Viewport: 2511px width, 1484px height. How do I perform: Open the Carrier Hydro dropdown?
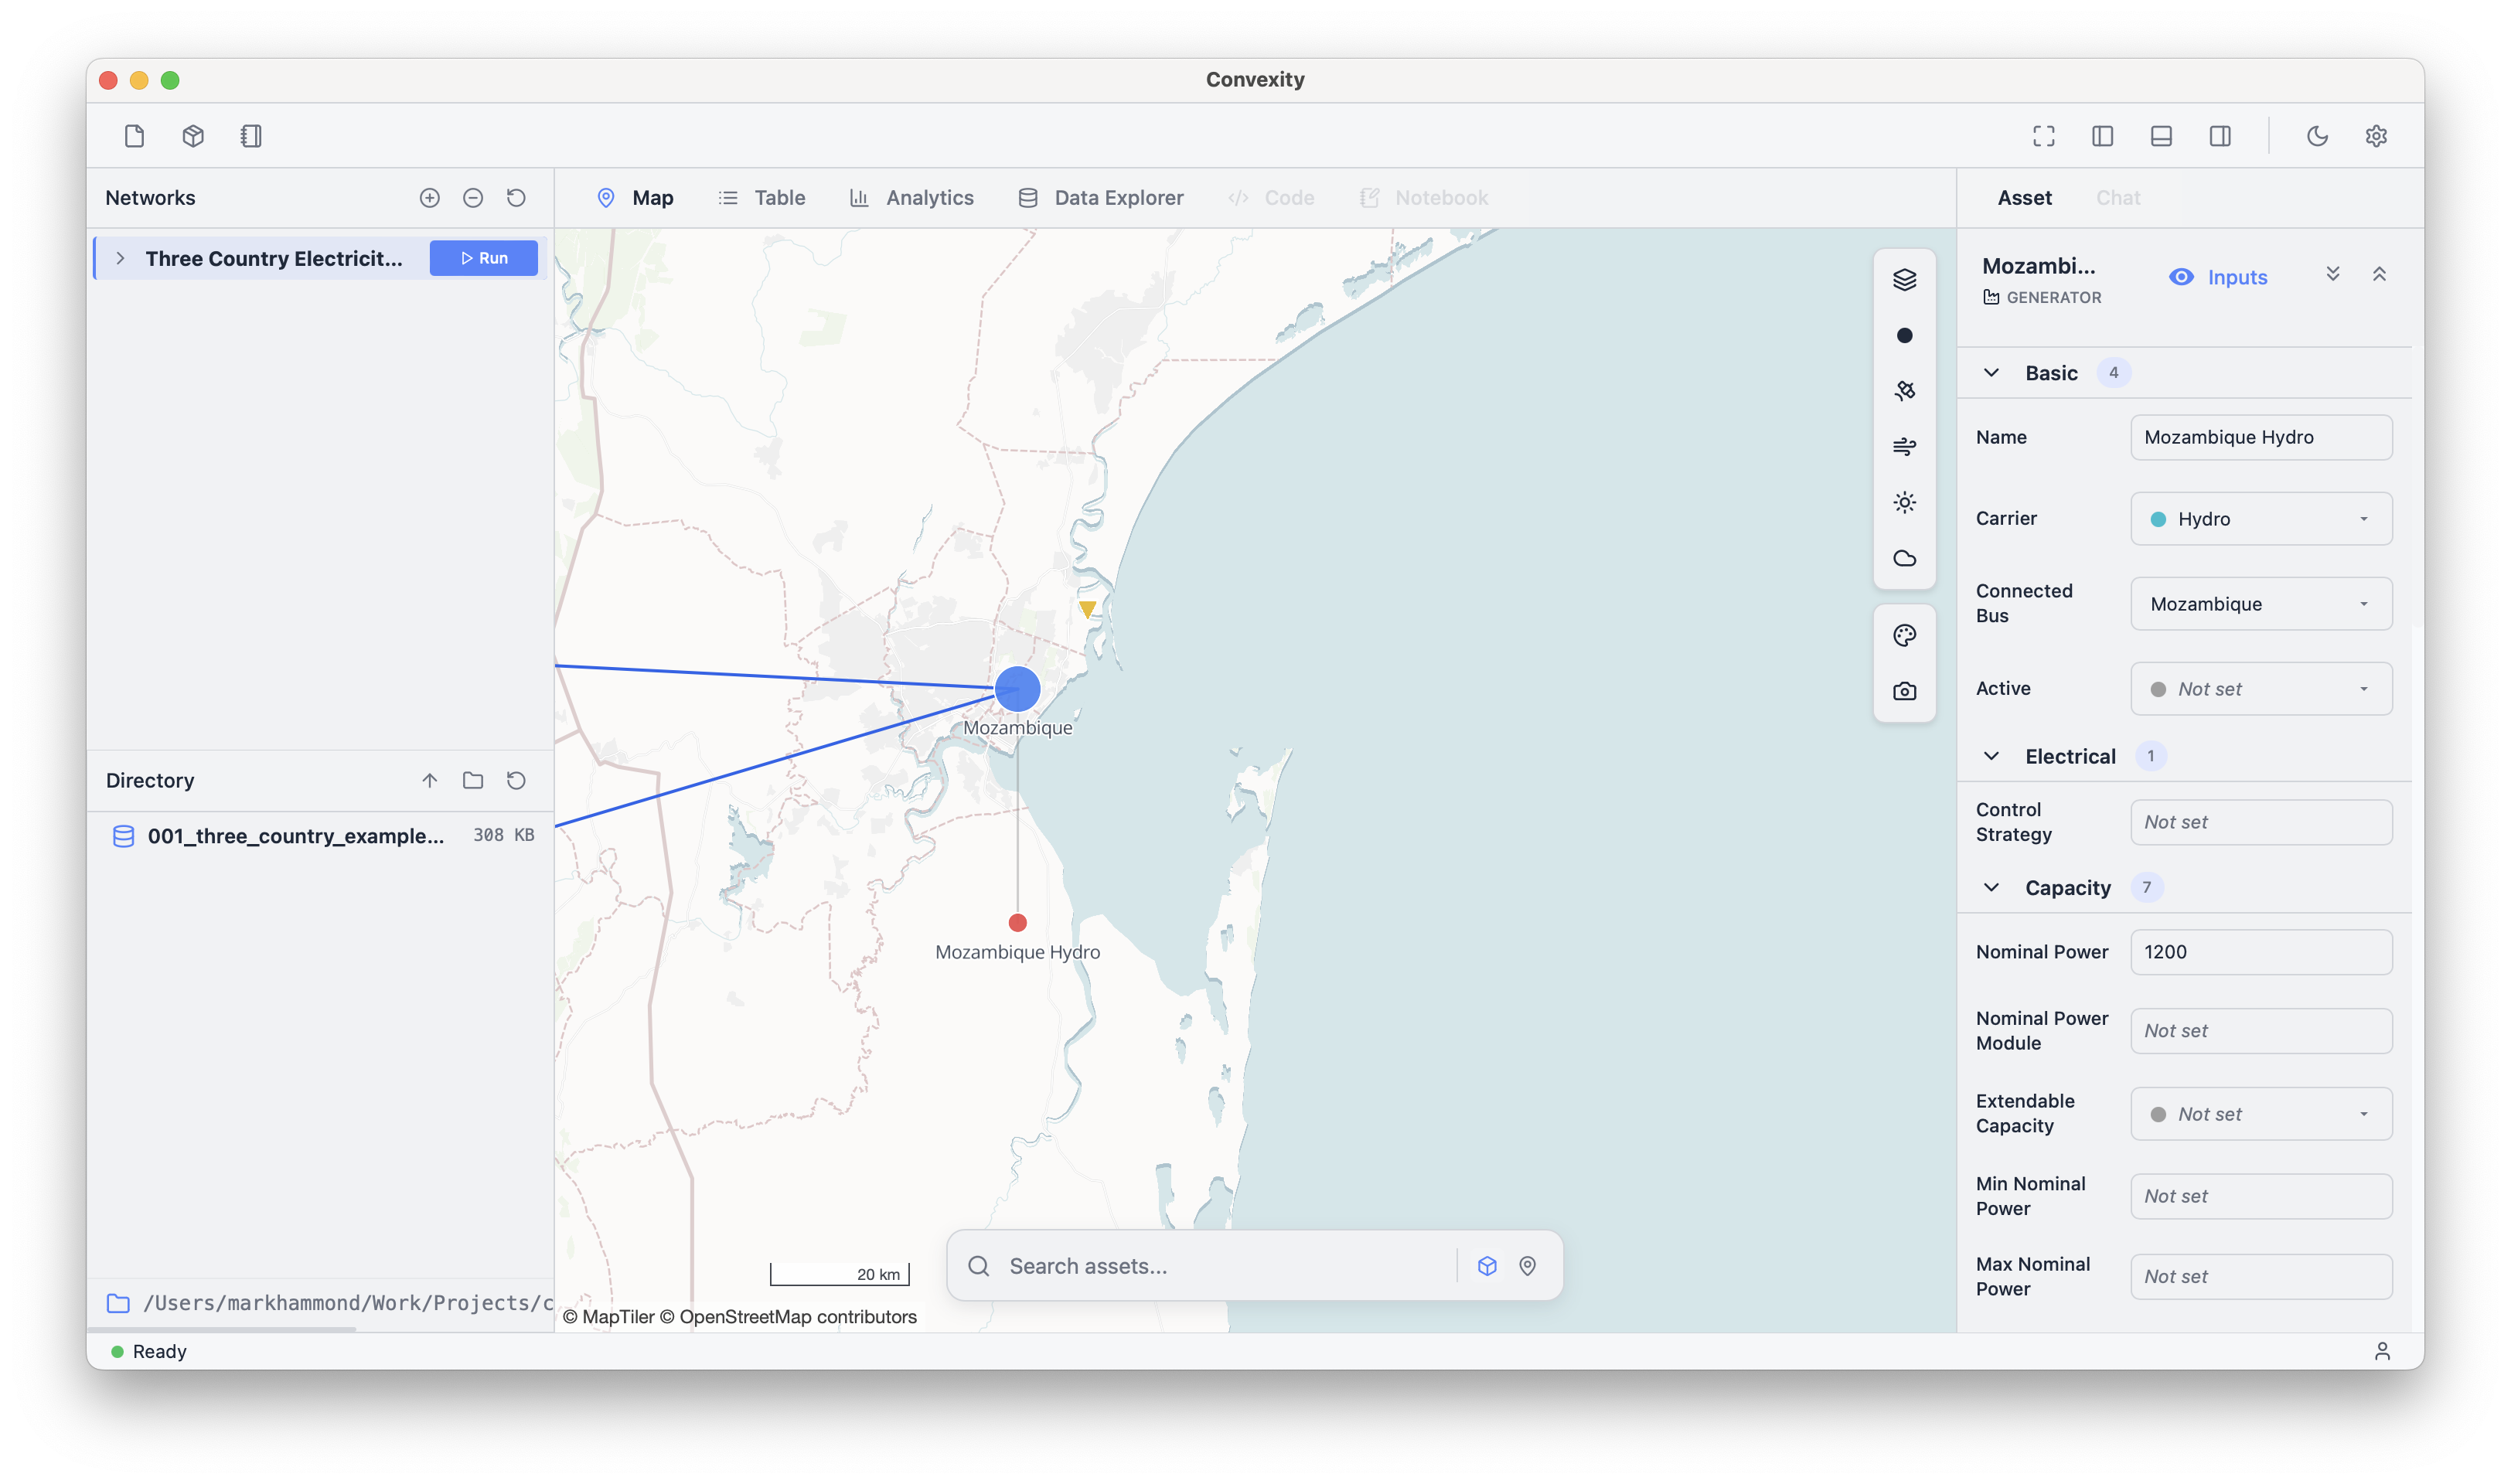2260,519
